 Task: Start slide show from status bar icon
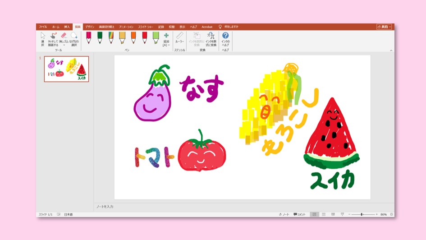click(x=342, y=214)
